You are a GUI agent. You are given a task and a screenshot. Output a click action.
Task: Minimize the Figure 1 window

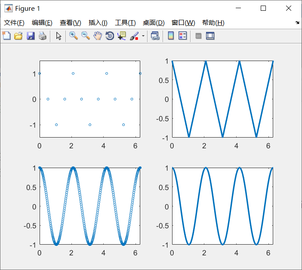click(238, 8)
